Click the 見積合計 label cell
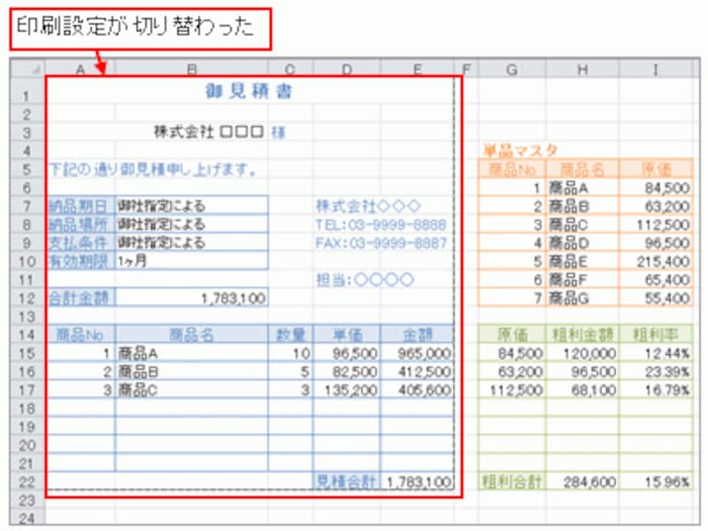The height and width of the screenshot is (531, 708). click(347, 481)
